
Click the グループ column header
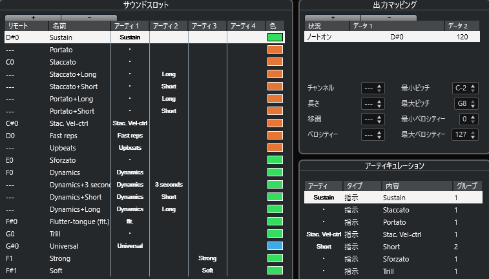click(466, 186)
